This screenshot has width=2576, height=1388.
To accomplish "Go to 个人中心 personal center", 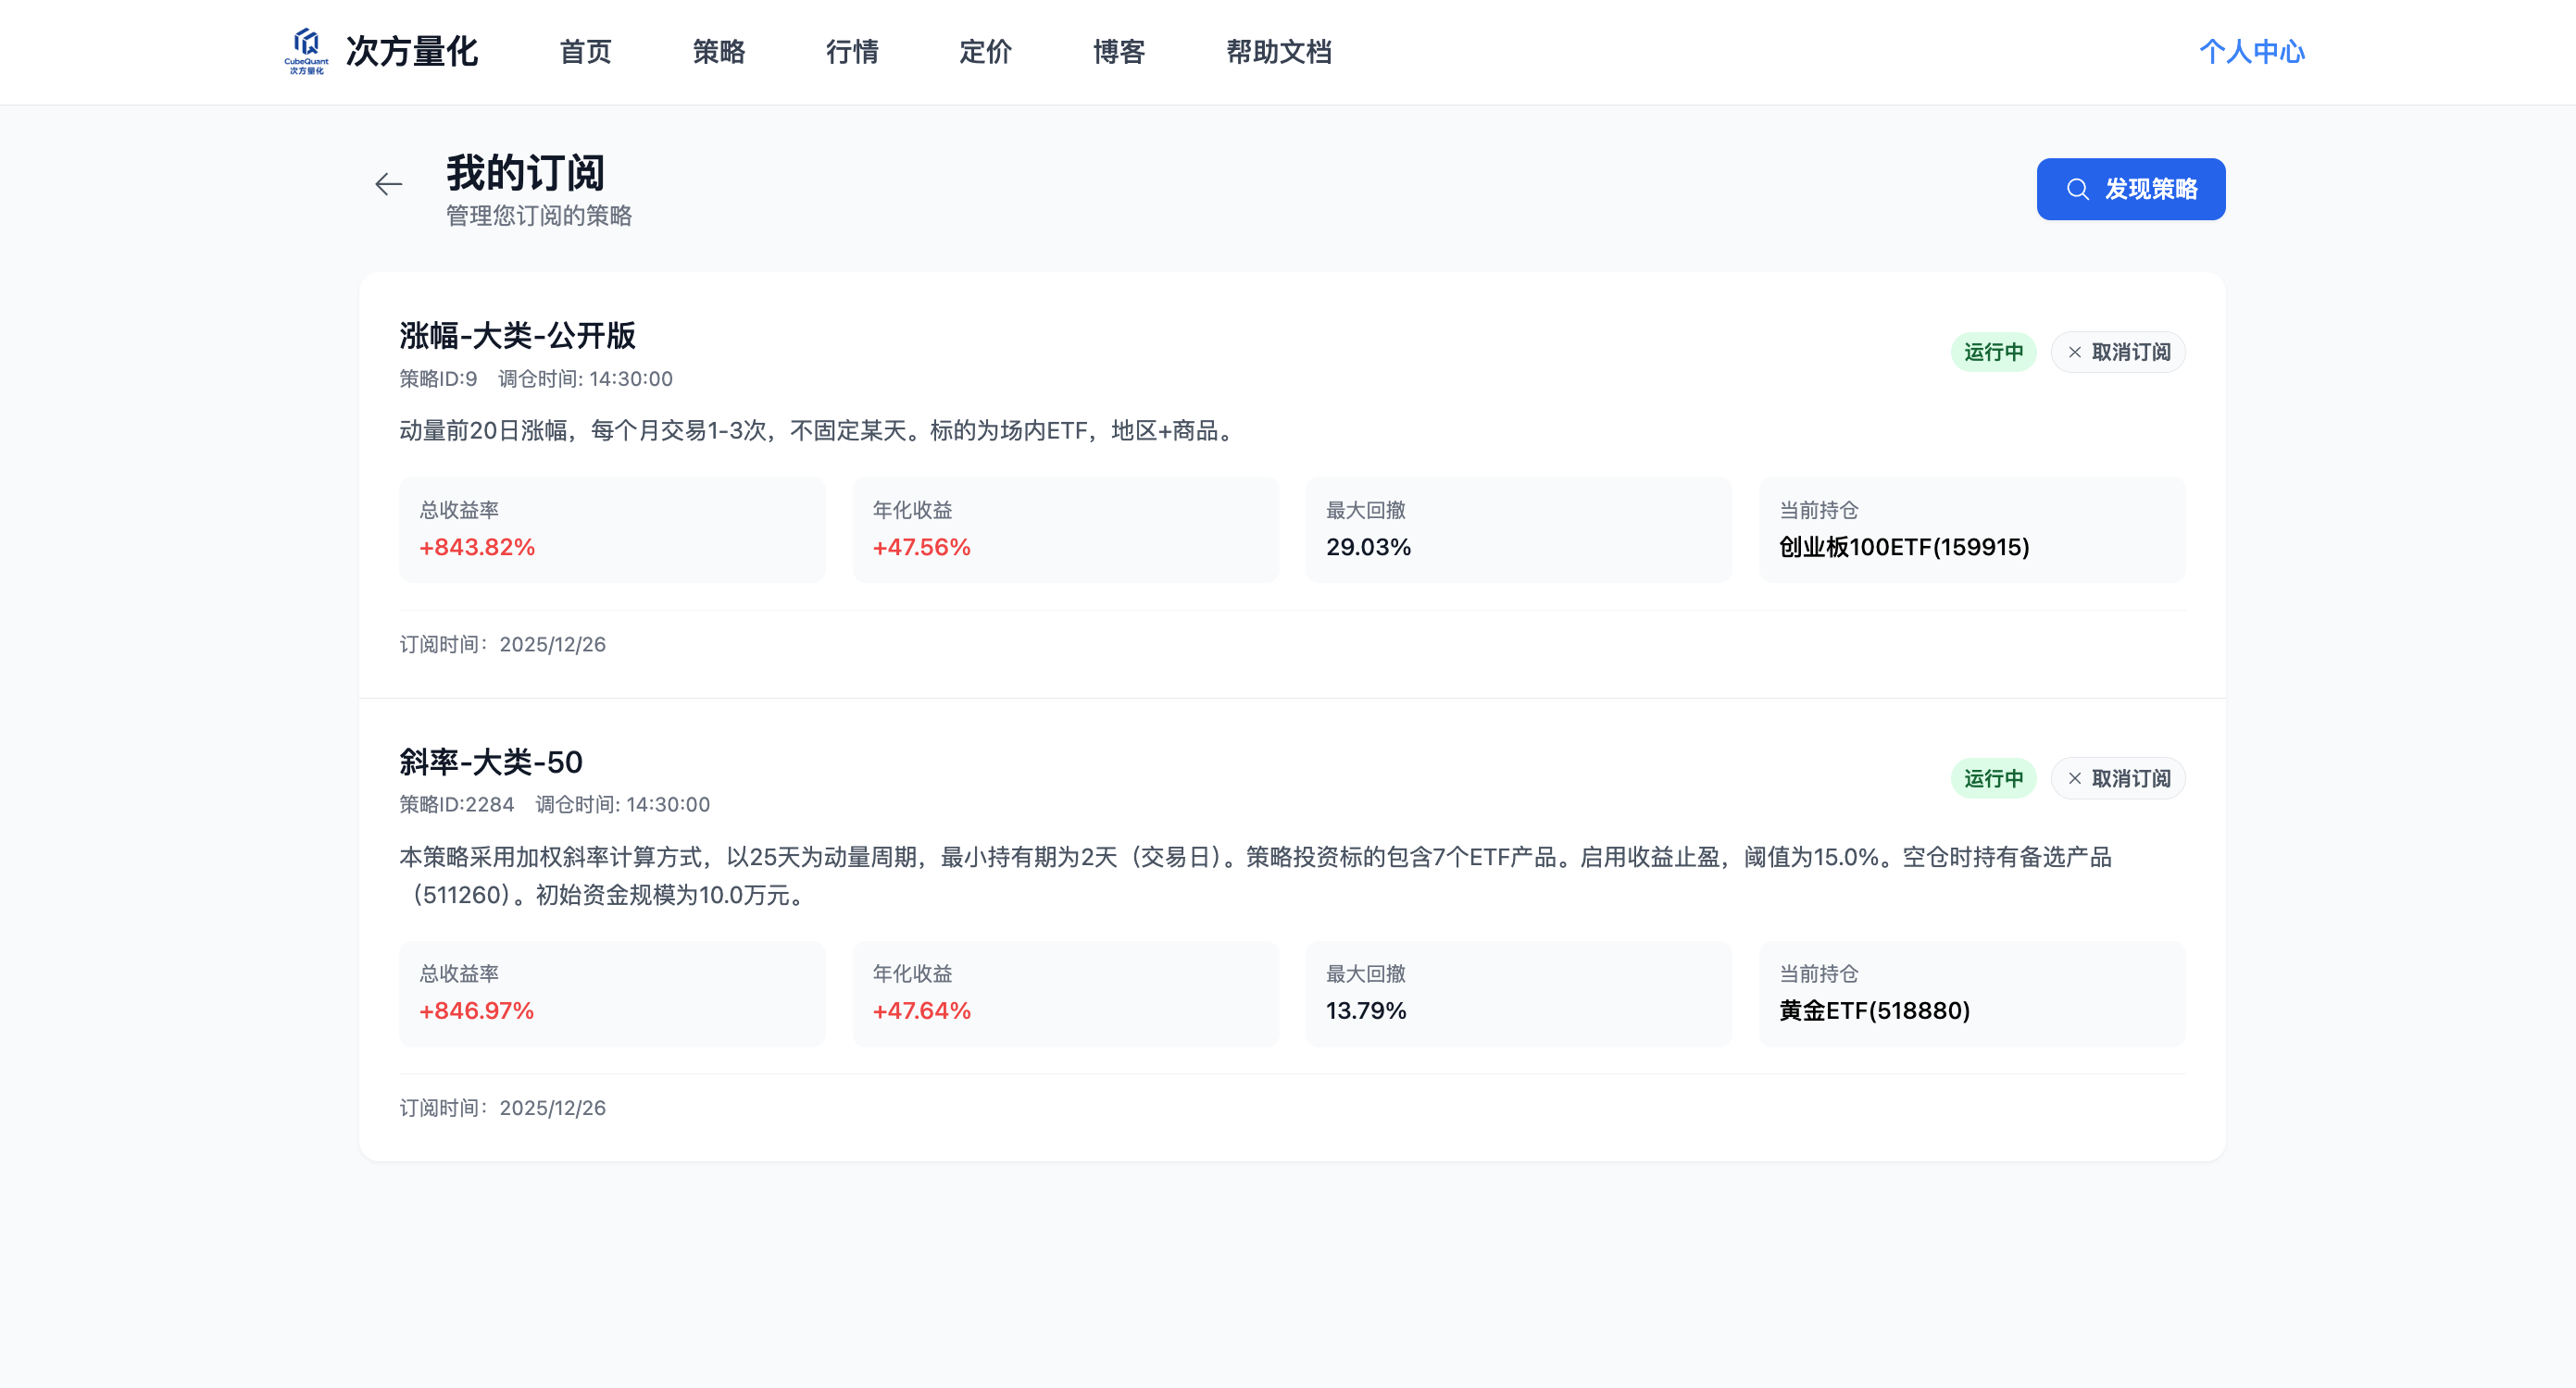I will point(2251,51).
